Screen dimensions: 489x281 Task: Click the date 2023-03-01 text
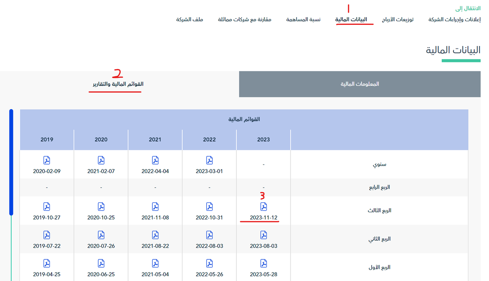tap(209, 171)
